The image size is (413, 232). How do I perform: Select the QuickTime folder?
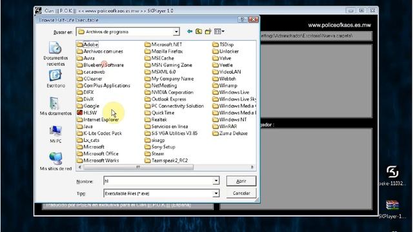point(159,113)
